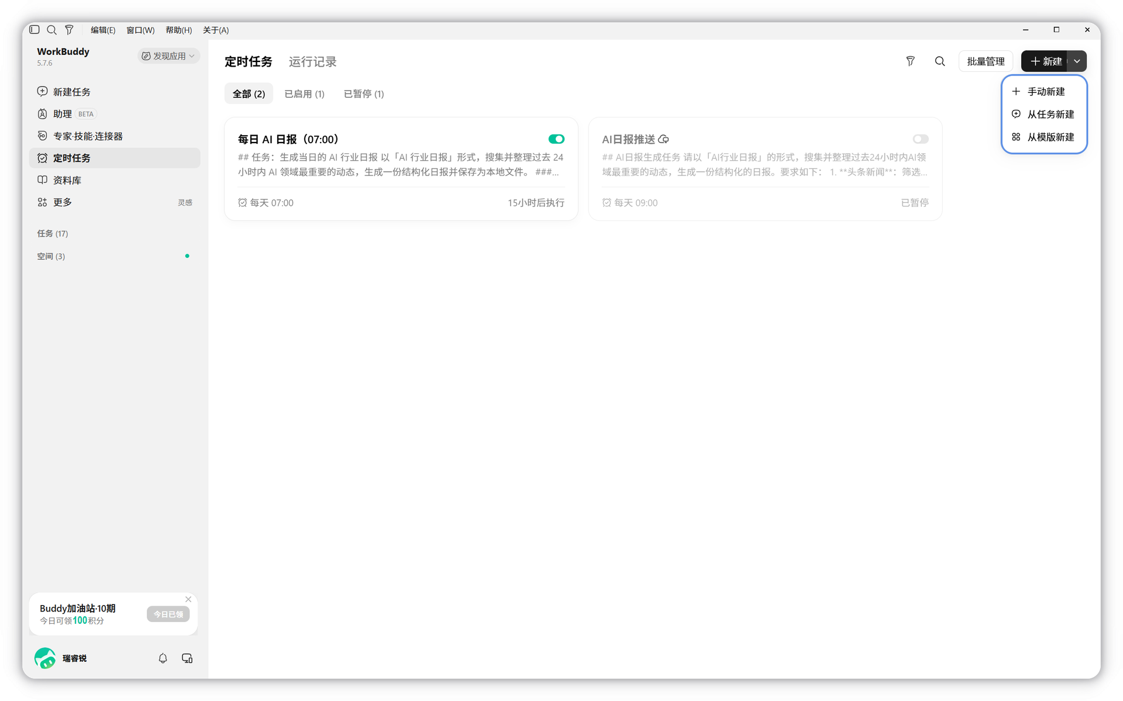Enable the AI日报推送 task toggle

tap(921, 139)
